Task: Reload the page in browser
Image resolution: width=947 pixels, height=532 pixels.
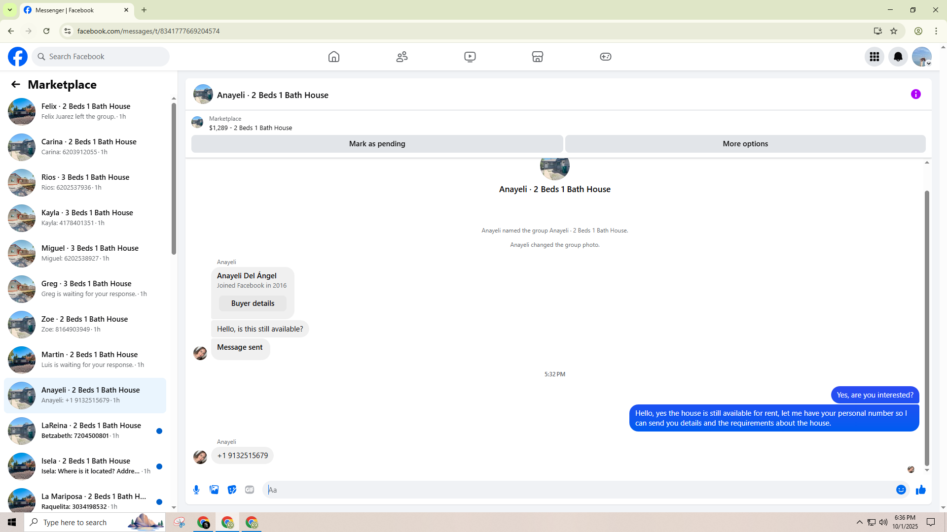Action: (x=46, y=31)
